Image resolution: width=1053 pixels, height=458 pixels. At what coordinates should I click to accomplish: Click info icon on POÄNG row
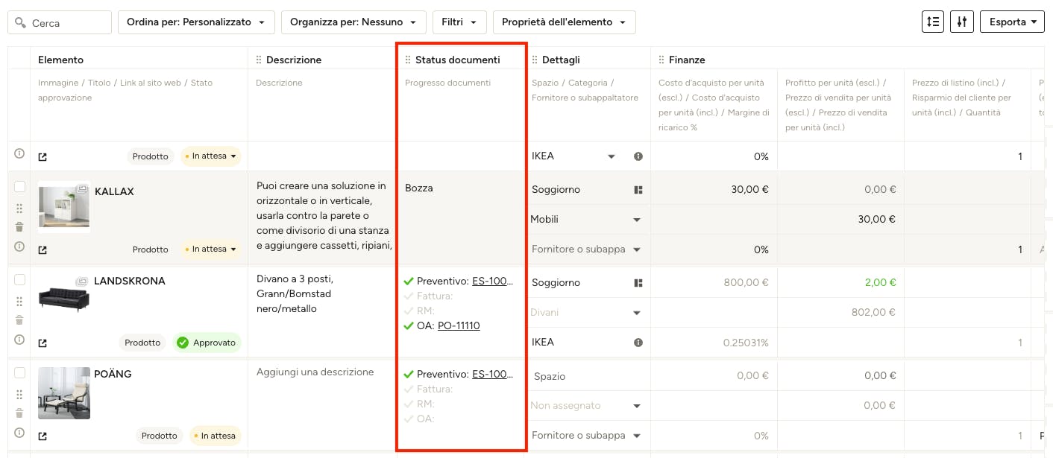[x=19, y=433]
